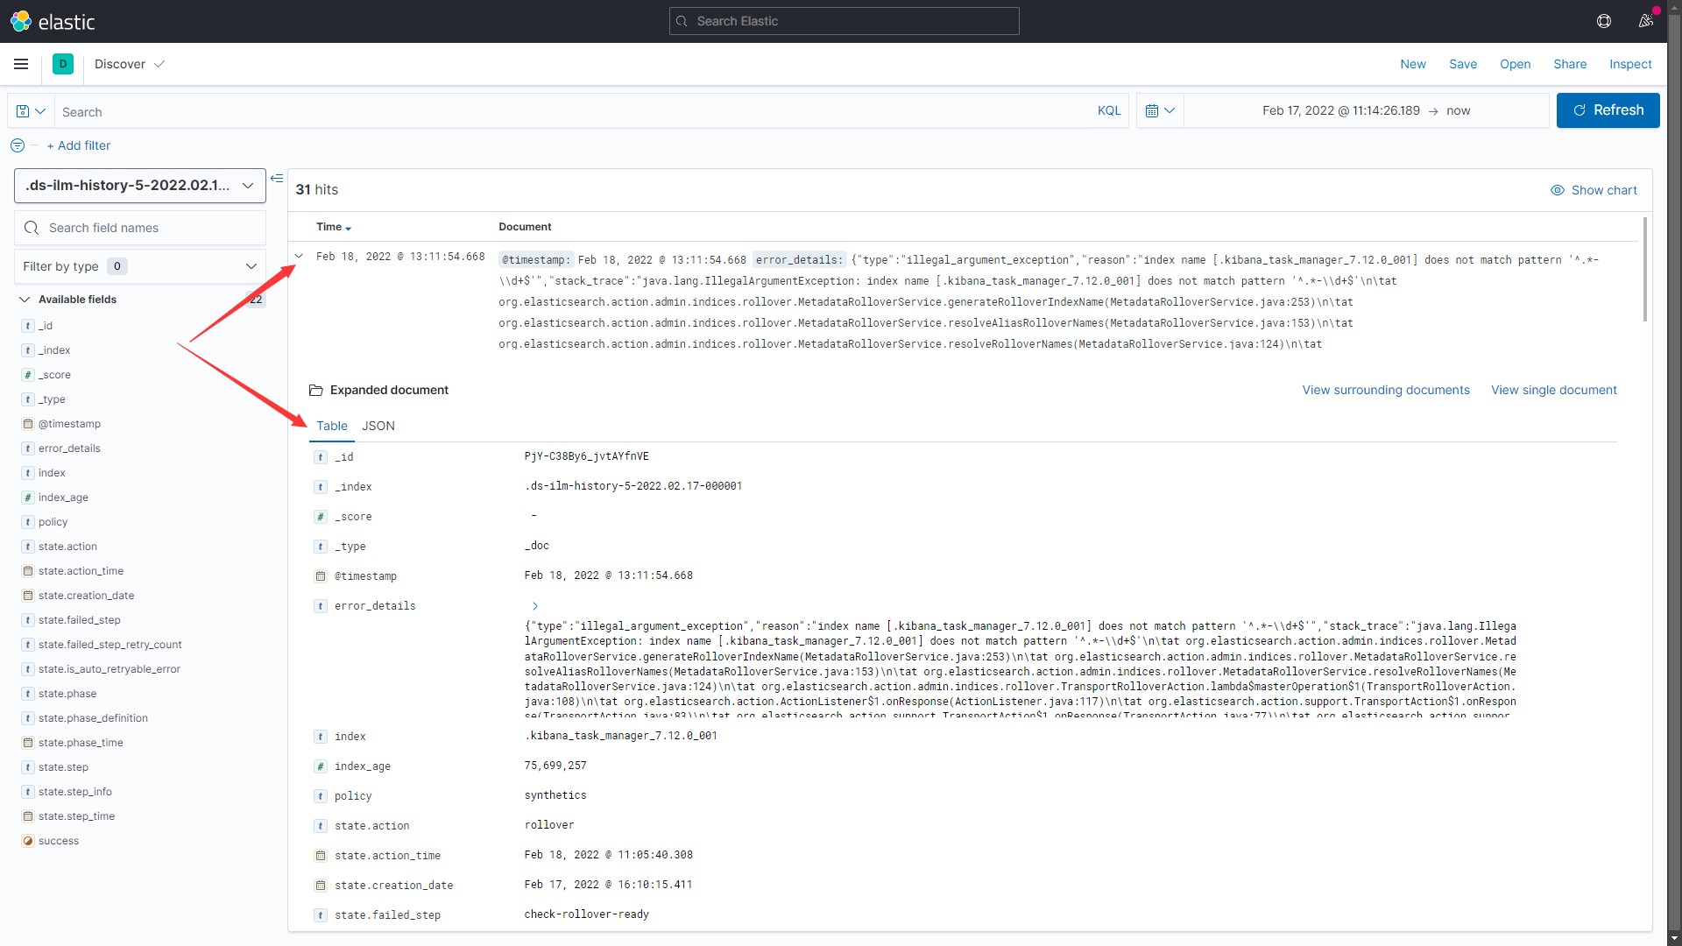Click the _id type icon in document table
The image size is (1682, 946).
pos(321,457)
